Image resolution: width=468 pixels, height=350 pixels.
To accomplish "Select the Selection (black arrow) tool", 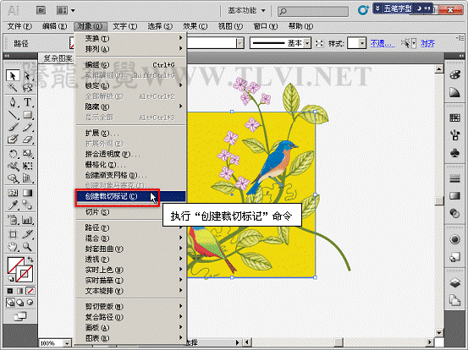I will (x=13, y=76).
